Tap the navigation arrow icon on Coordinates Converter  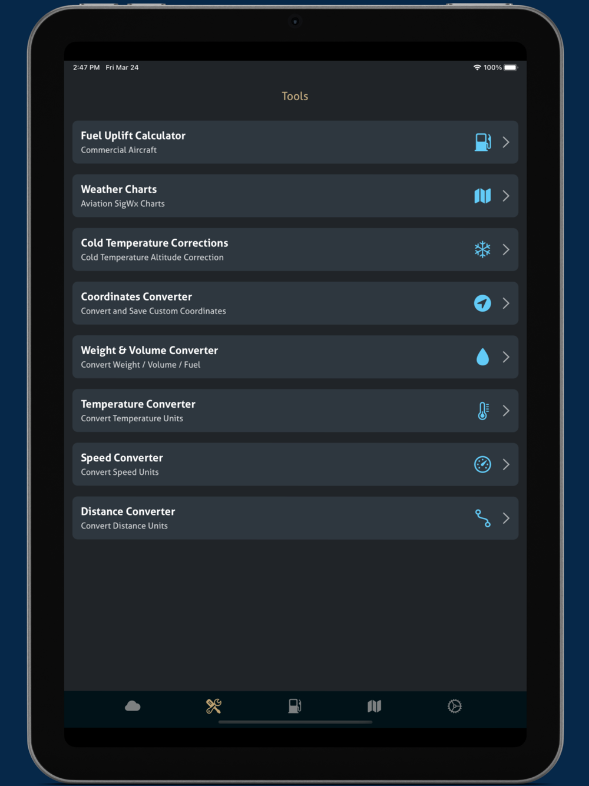[482, 303]
